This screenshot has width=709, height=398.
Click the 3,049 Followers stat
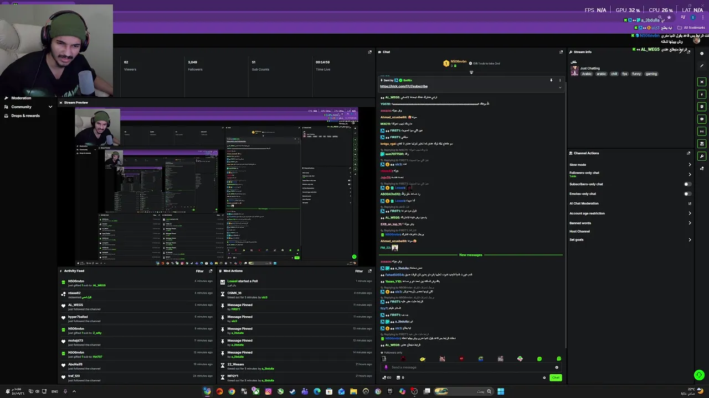click(x=195, y=65)
